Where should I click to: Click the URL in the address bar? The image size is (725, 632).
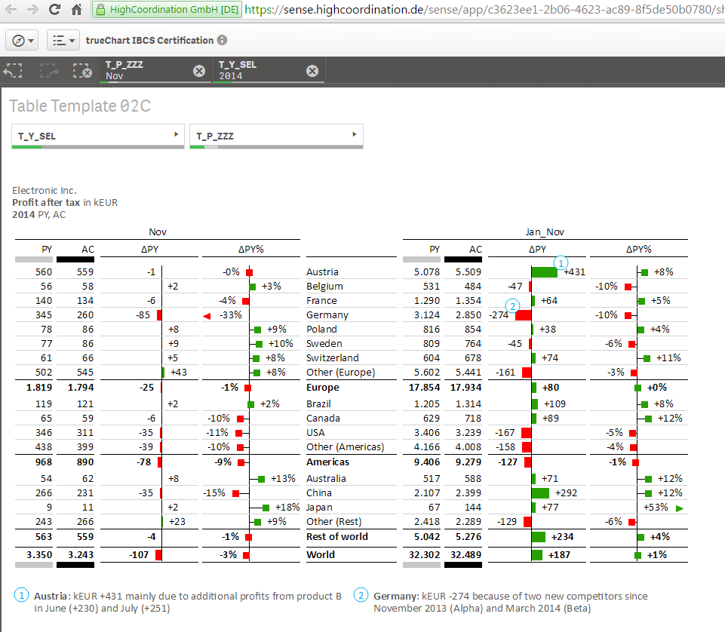(x=484, y=9)
